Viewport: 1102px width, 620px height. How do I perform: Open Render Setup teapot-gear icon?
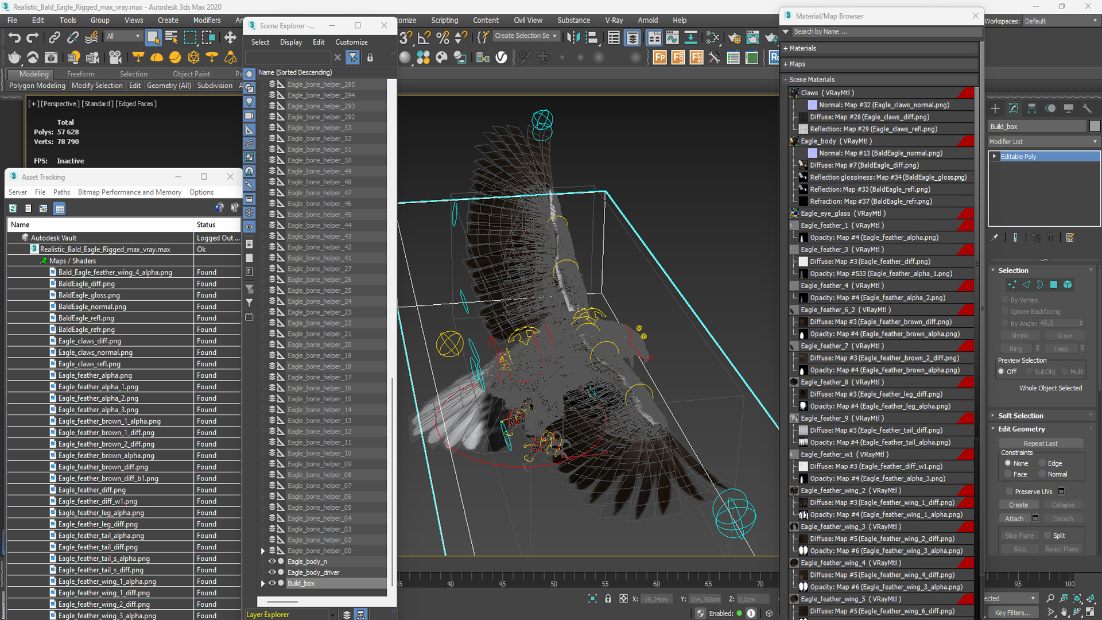tap(734, 38)
